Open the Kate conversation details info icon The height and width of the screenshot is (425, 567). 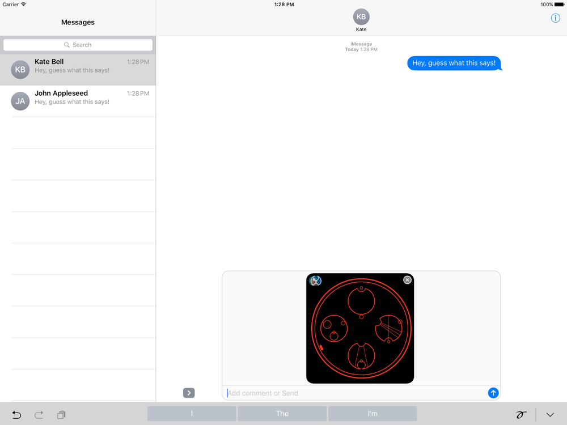click(555, 18)
